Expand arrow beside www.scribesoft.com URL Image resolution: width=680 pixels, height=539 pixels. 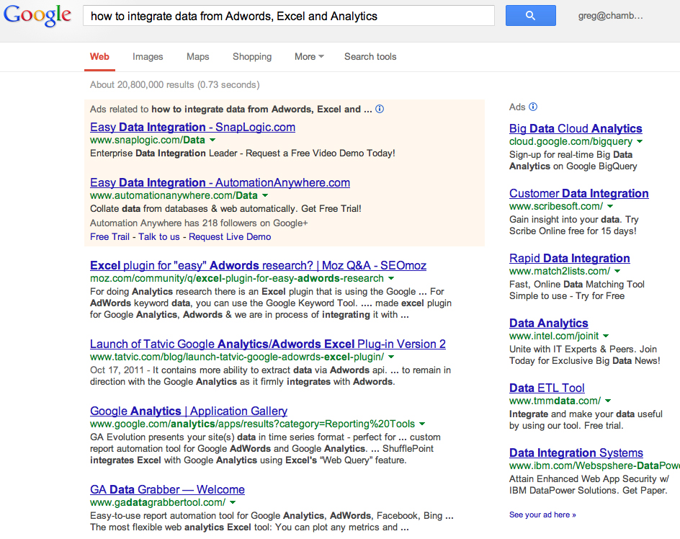click(x=609, y=207)
